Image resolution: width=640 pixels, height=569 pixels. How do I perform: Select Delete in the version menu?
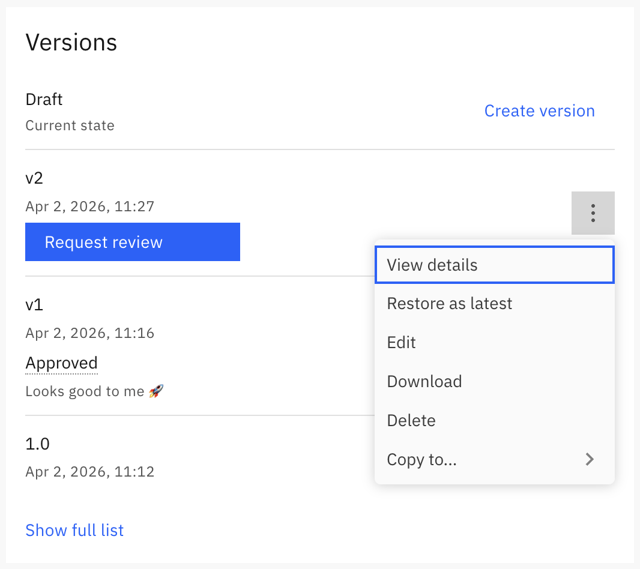411,421
